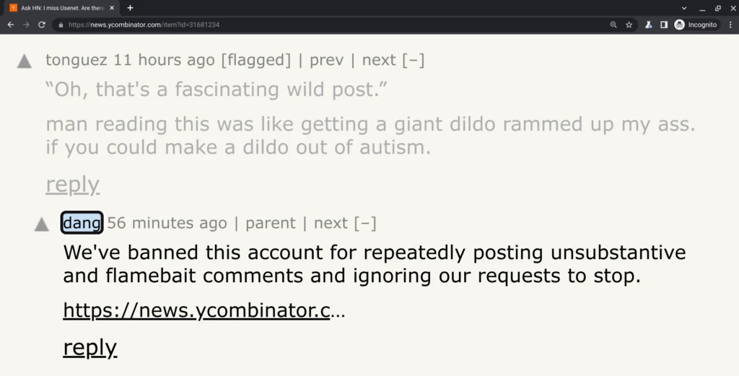
Task: Upvote dang's reply comment
Action: click(x=42, y=224)
